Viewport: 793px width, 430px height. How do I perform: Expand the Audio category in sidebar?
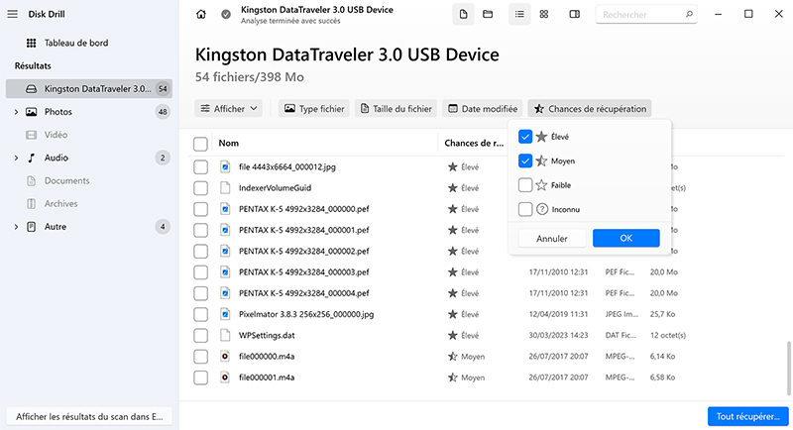(x=16, y=158)
